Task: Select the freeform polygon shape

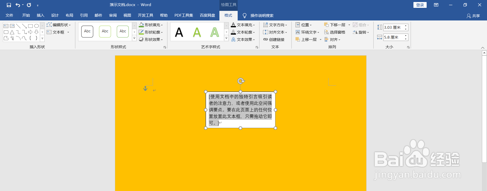Action: click(6, 38)
